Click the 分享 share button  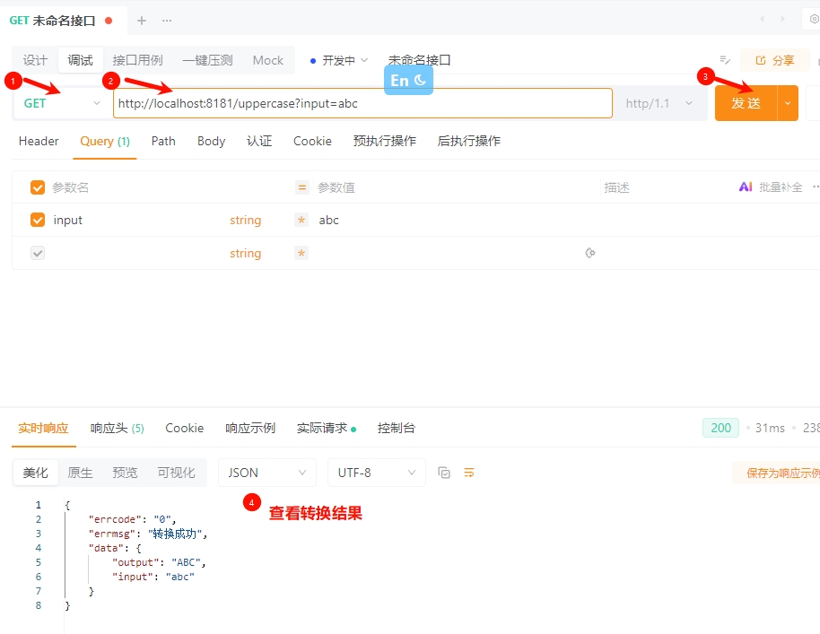775,60
